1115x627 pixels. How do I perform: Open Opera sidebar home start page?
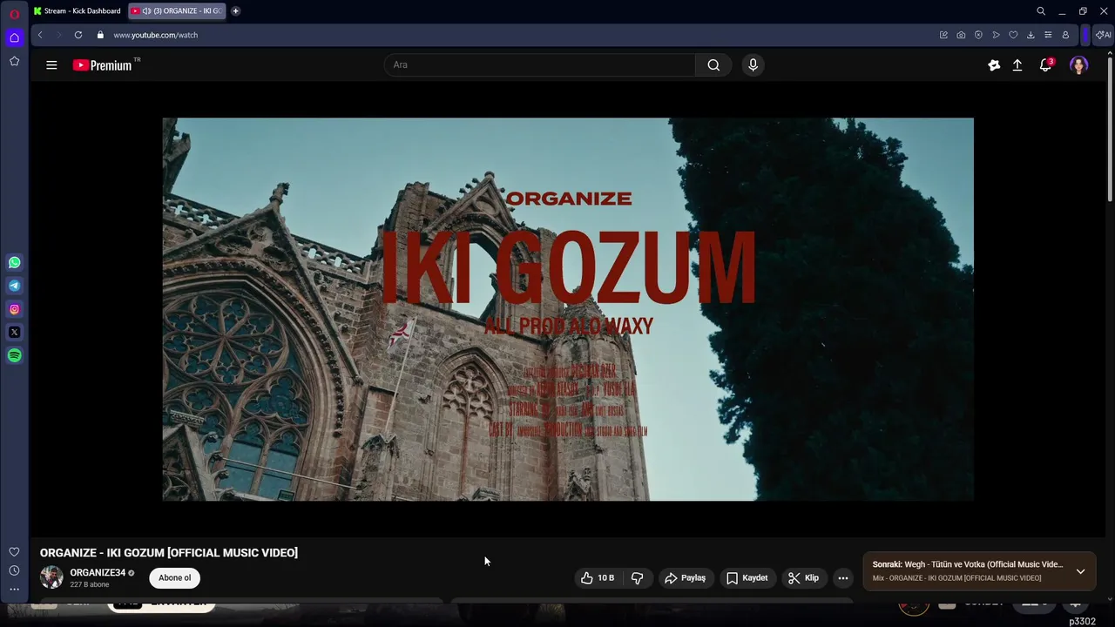pyautogui.click(x=14, y=37)
